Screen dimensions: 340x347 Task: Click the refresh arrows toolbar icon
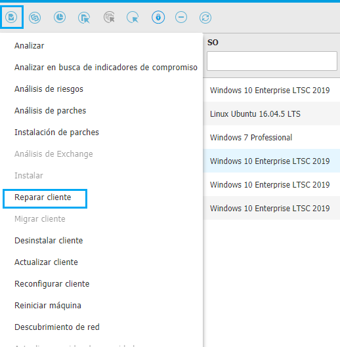click(205, 18)
